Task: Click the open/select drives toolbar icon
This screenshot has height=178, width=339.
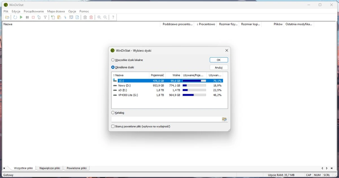Action: click(7, 17)
